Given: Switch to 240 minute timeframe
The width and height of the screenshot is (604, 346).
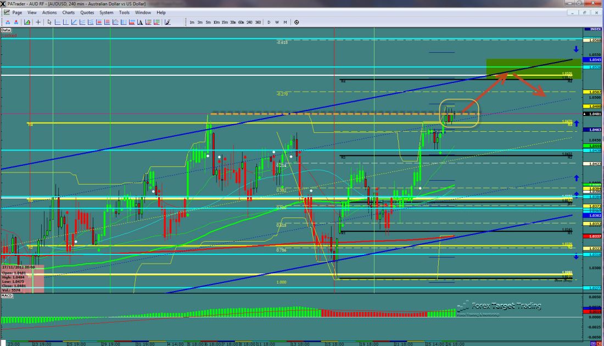Looking at the screenshot, I should click(x=249, y=23).
